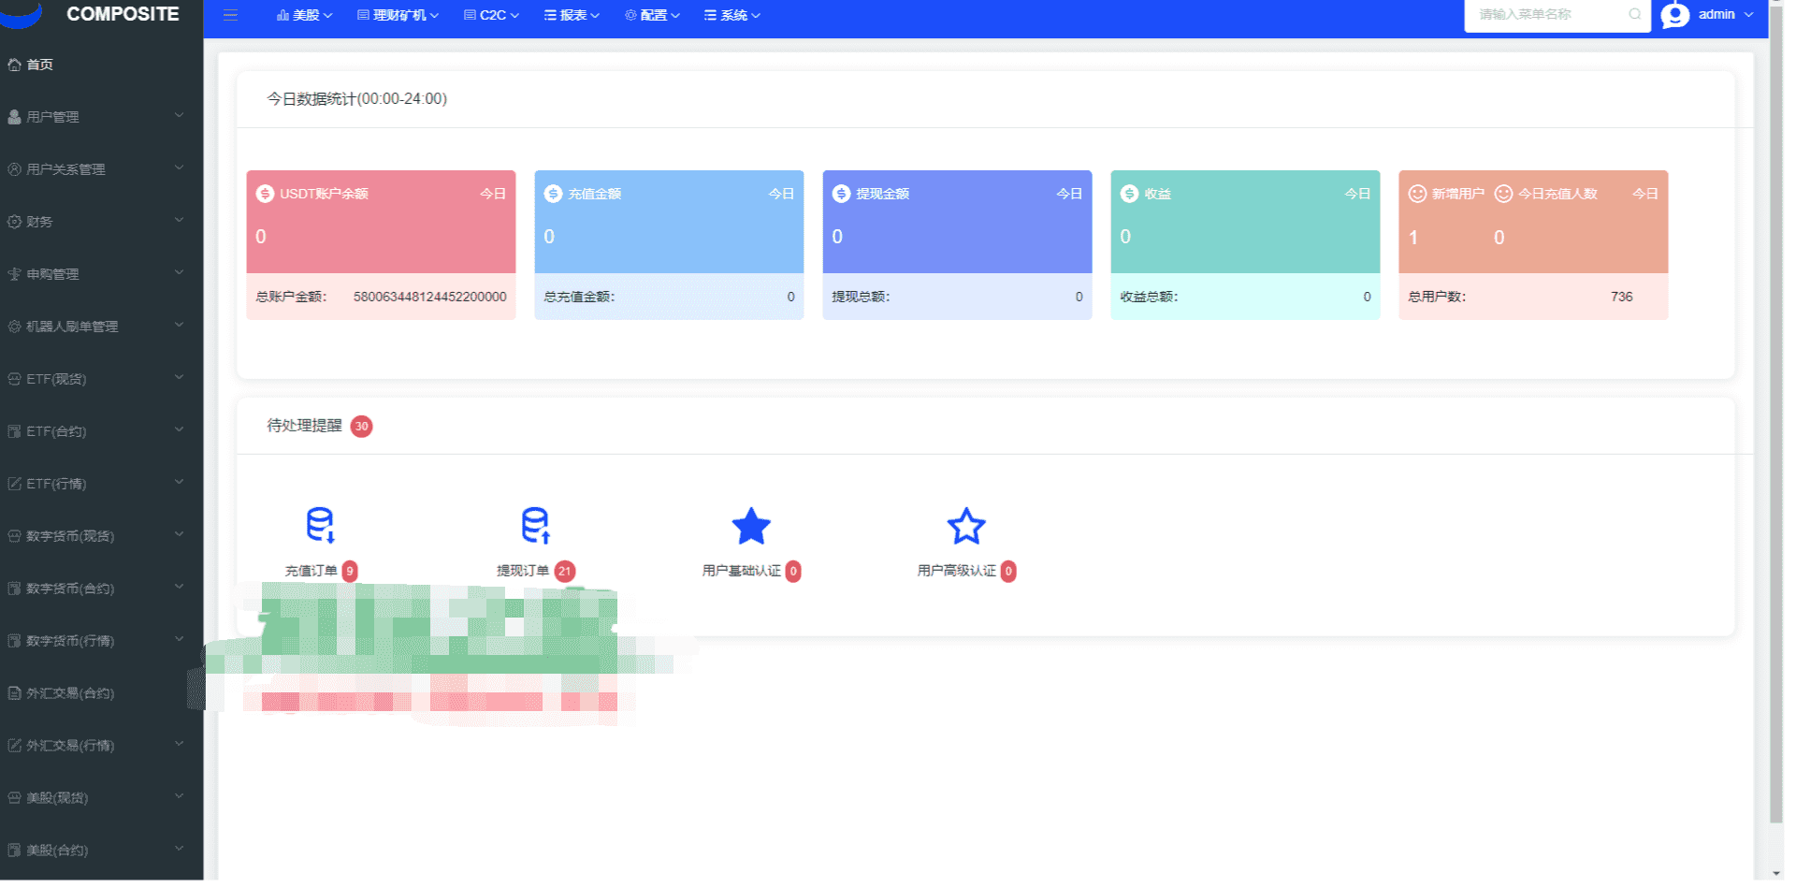Click the menu name search field
The width and height of the screenshot is (1796, 887).
(x=1548, y=15)
